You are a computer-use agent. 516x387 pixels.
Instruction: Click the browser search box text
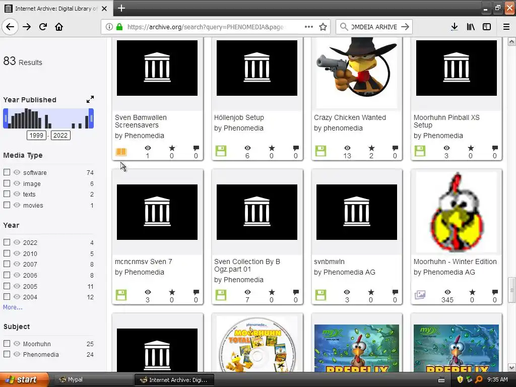(374, 27)
